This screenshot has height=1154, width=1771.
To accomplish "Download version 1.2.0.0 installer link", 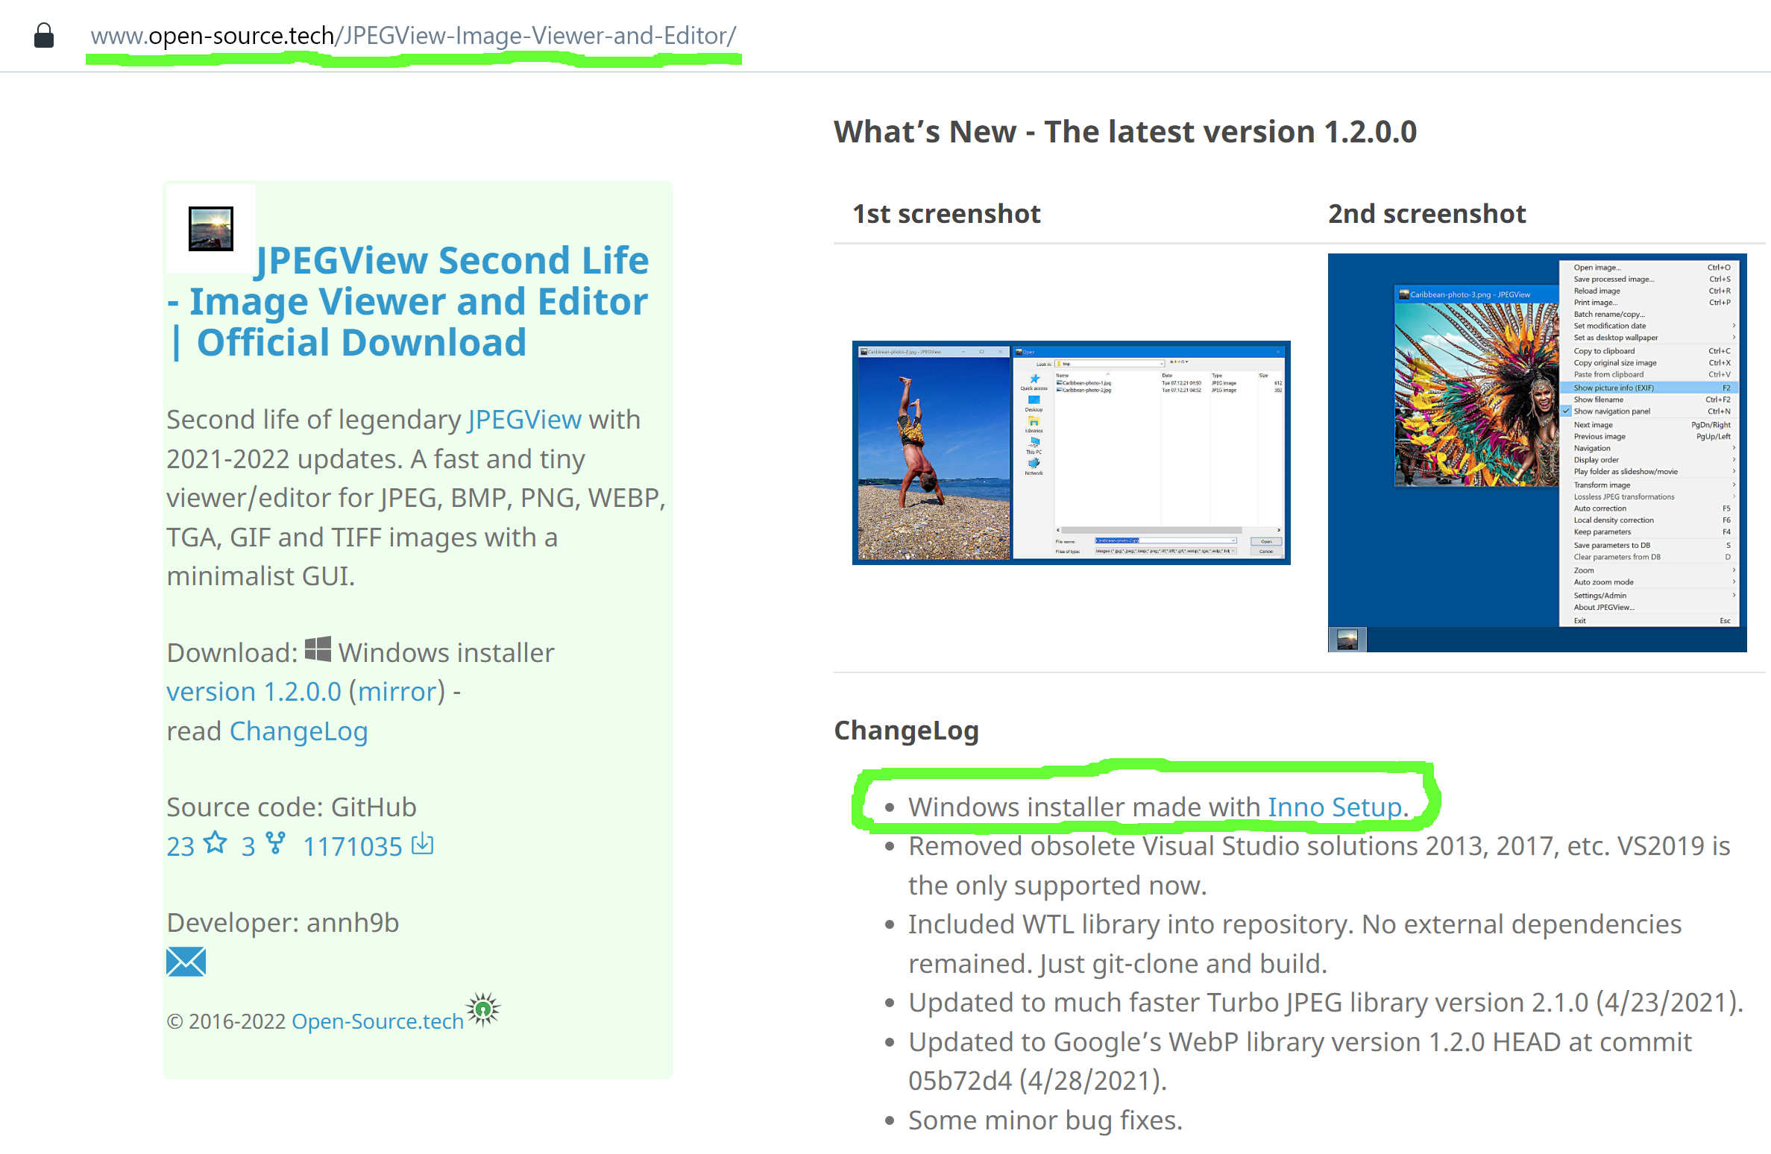I will [x=254, y=692].
